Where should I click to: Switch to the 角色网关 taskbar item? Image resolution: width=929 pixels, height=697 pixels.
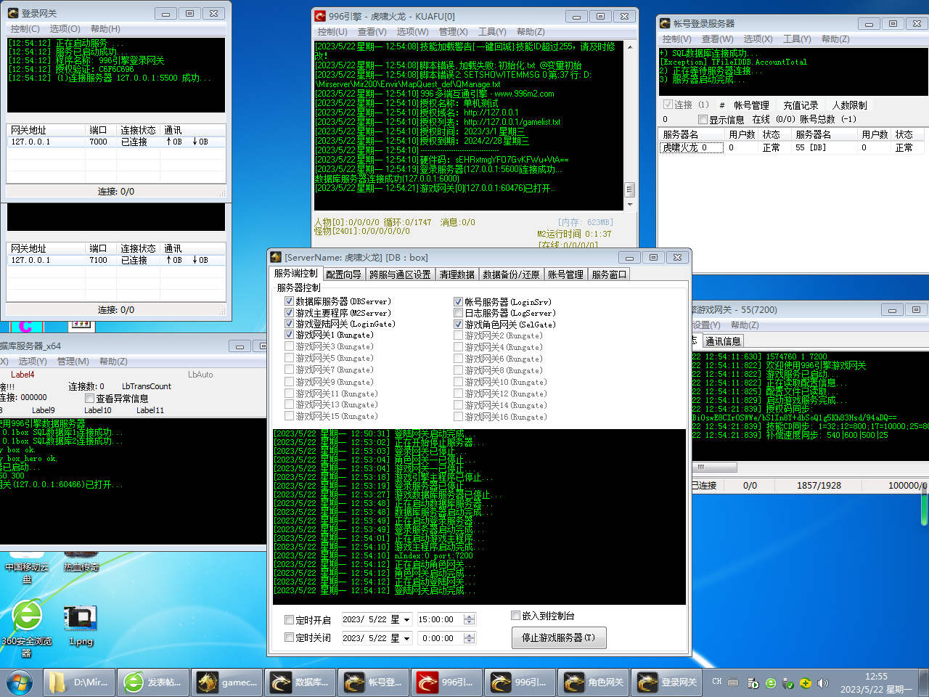[x=593, y=682]
